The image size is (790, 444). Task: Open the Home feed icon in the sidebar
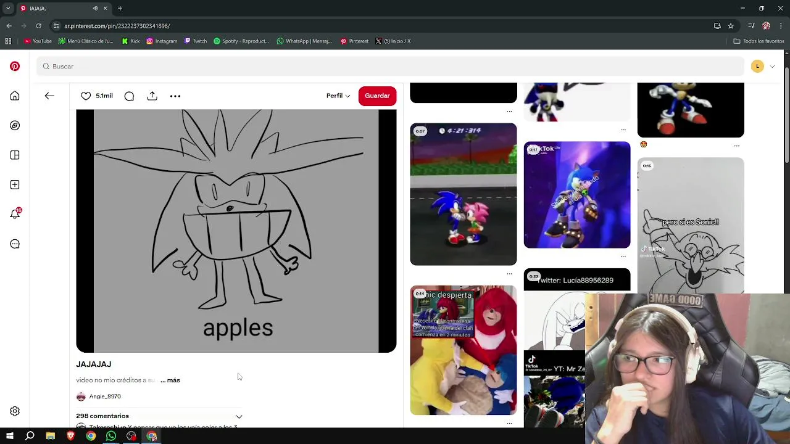pyautogui.click(x=15, y=96)
